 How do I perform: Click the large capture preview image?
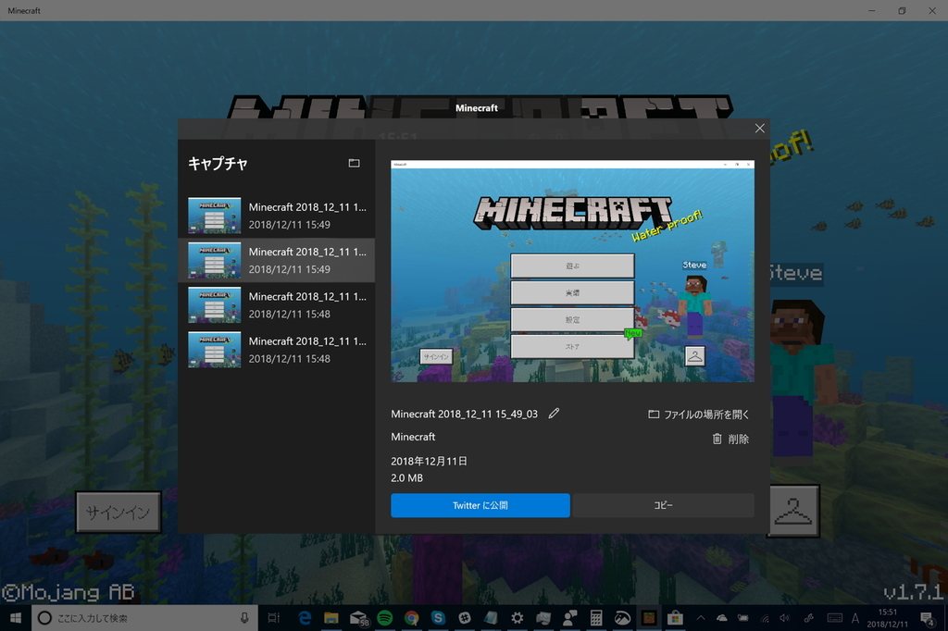[x=572, y=271]
